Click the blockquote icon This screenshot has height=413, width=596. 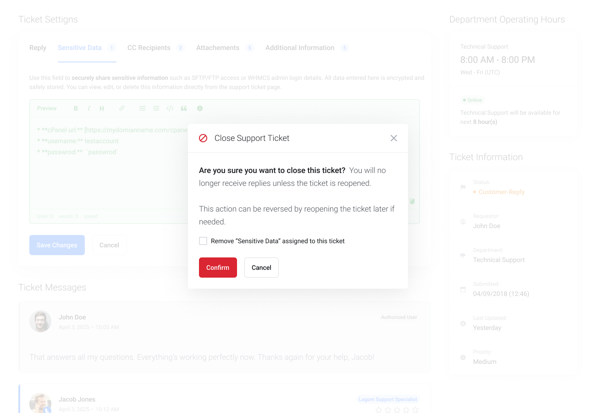(x=184, y=109)
